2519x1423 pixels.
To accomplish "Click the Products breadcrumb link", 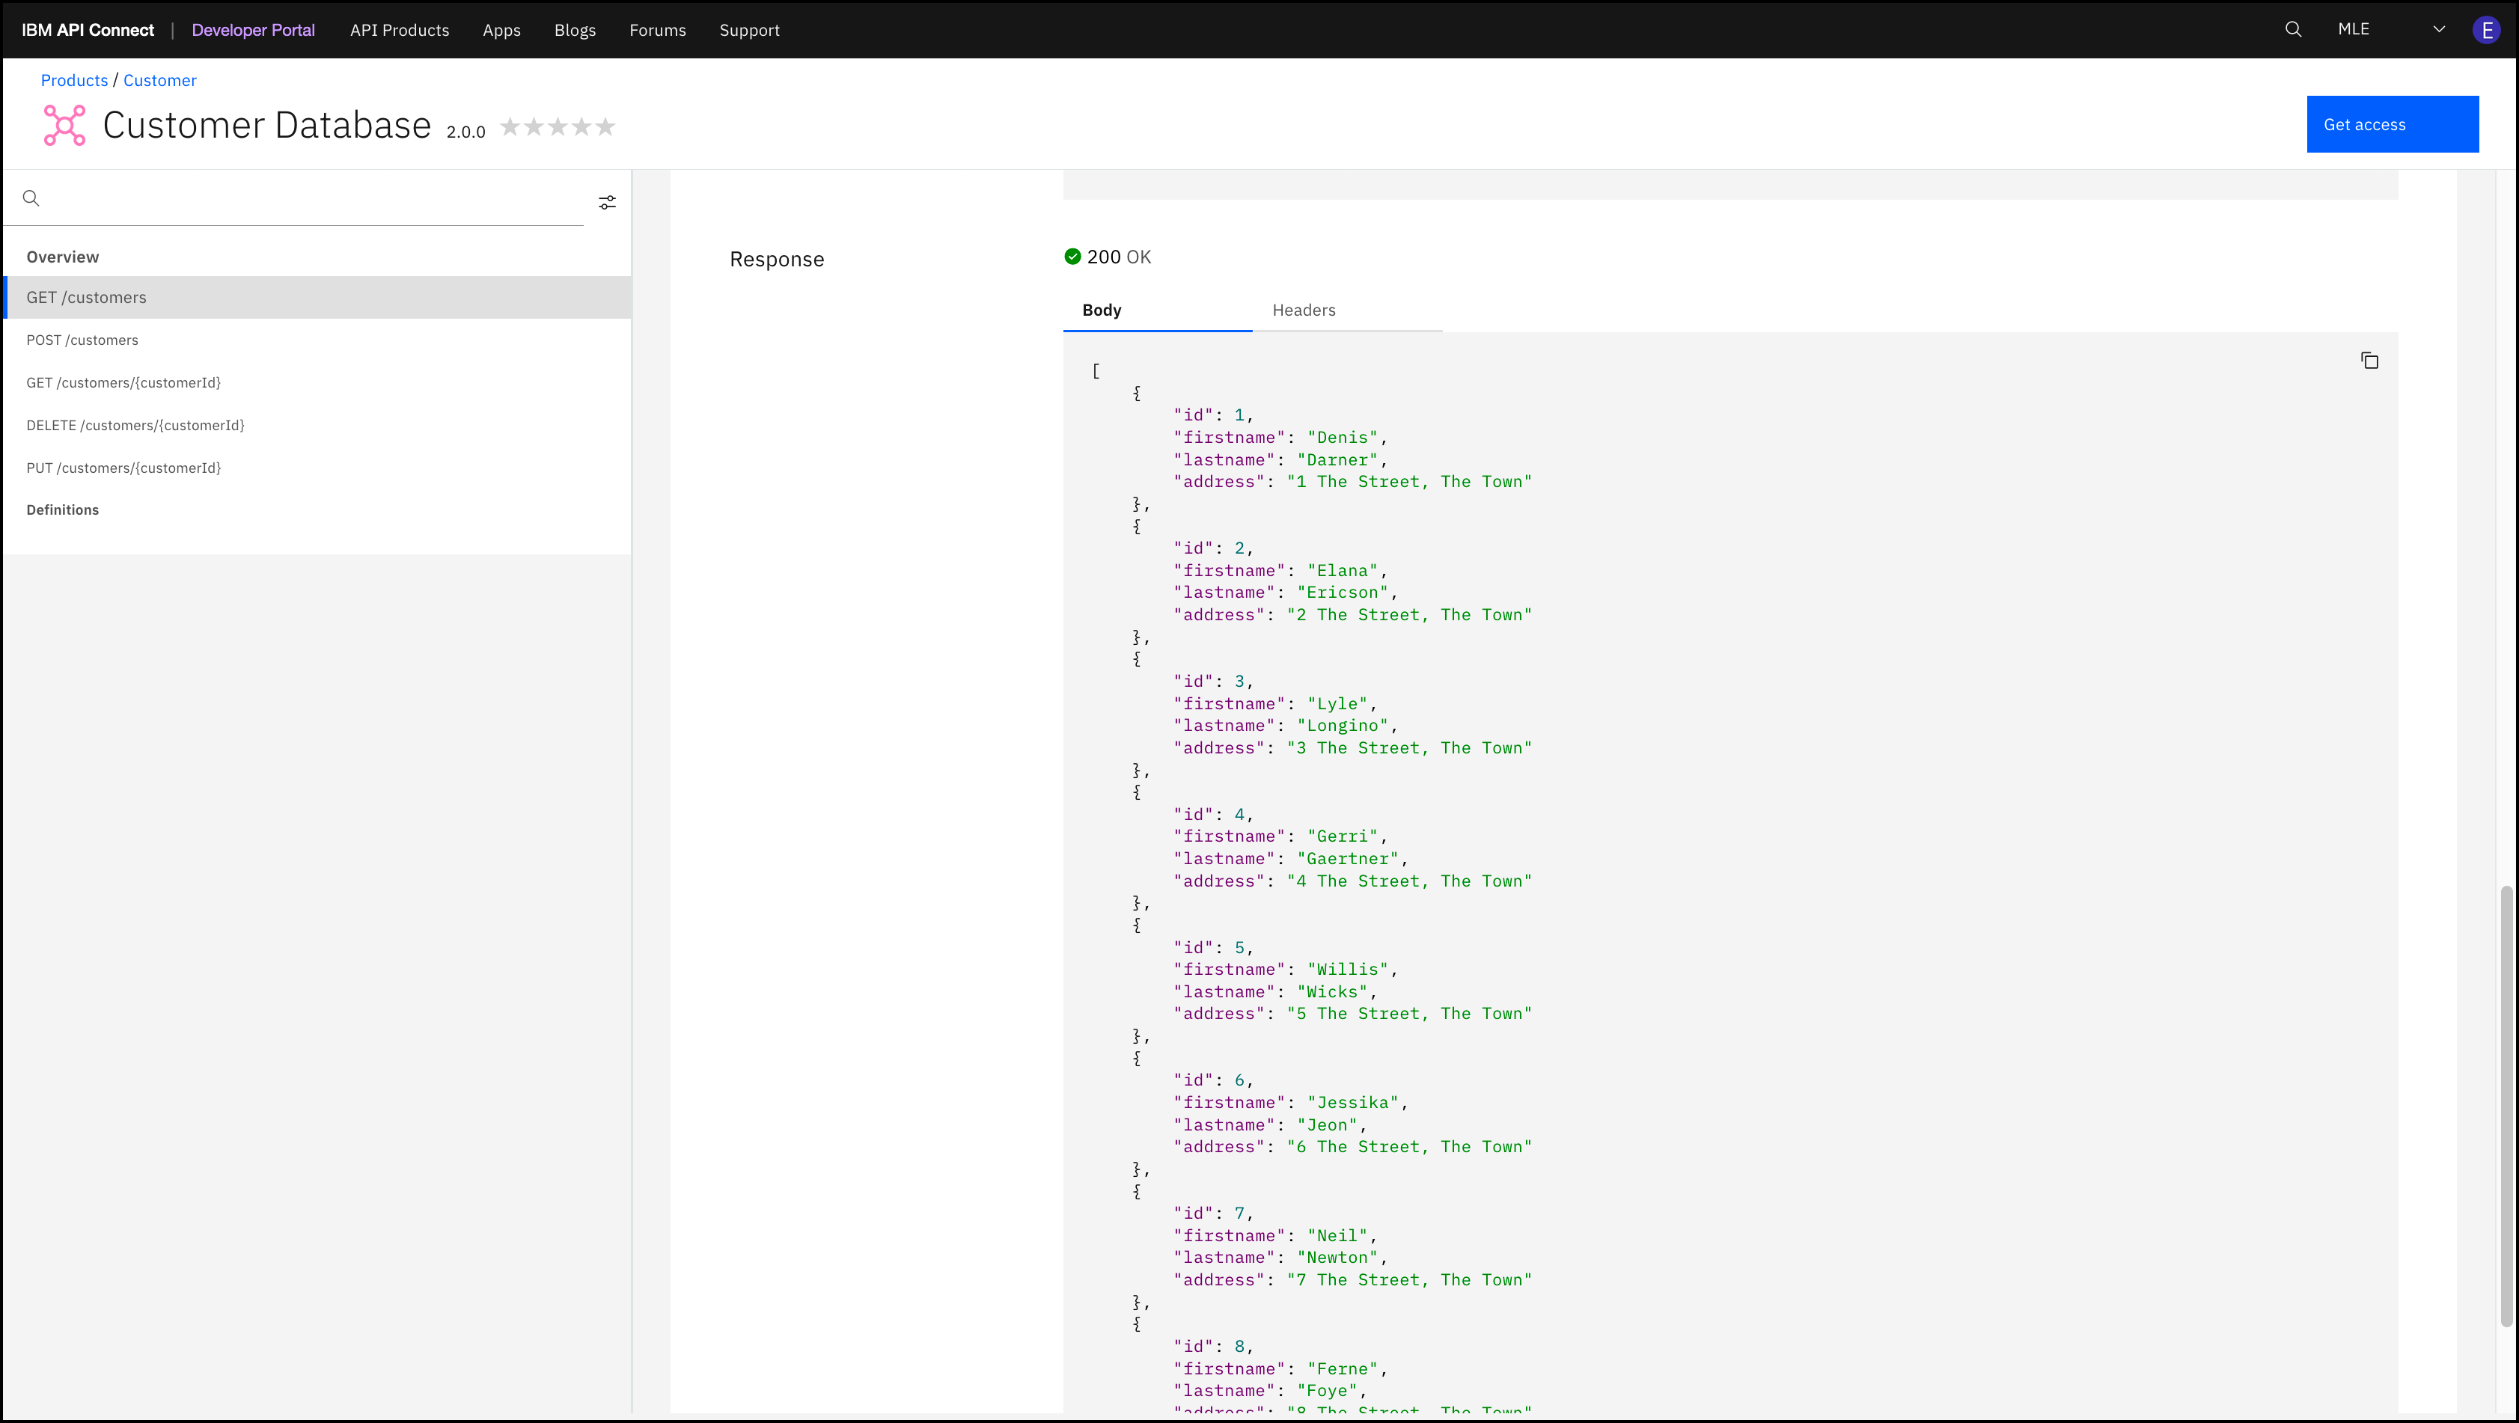I will pyautogui.click(x=71, y=79).
